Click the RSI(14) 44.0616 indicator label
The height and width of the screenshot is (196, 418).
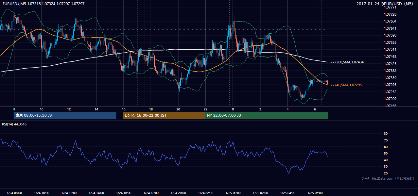[x=14, y=124]
